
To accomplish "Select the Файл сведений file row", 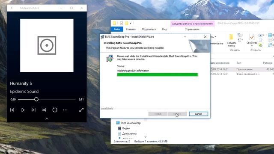I will (x=242, y=74).
